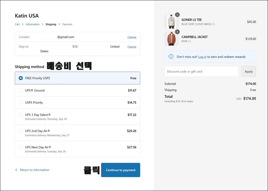Image resolution: width=268 pixels, height=191 pixels.
Task: Click the Including $16.18 in taxes note
Action: click(x=179, y=101)
